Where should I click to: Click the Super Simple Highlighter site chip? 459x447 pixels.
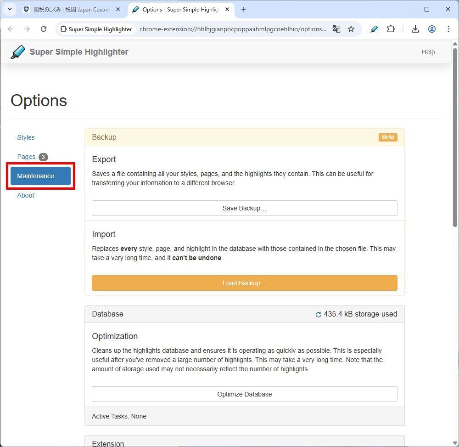coord(96,29)
